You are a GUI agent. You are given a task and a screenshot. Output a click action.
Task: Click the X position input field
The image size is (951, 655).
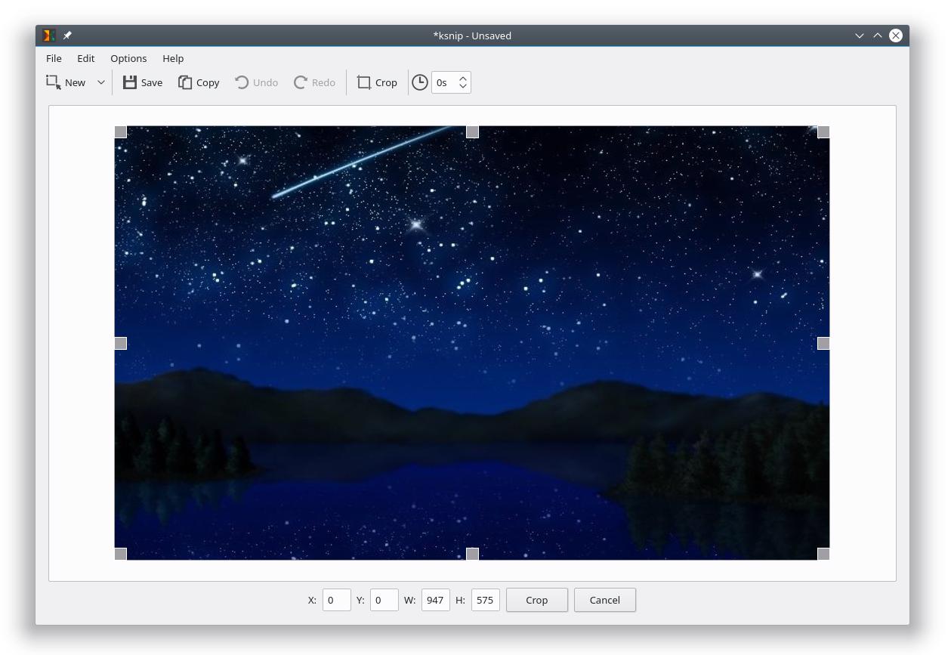[337, 600]
